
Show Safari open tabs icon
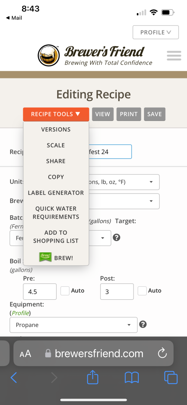(x=171, y=378)
